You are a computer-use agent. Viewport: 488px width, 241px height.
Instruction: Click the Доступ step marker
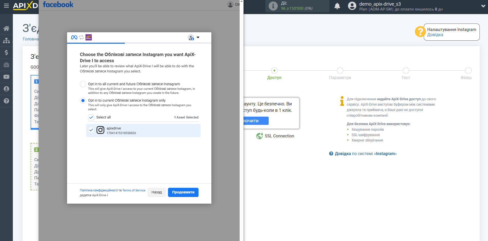point(274,71)
